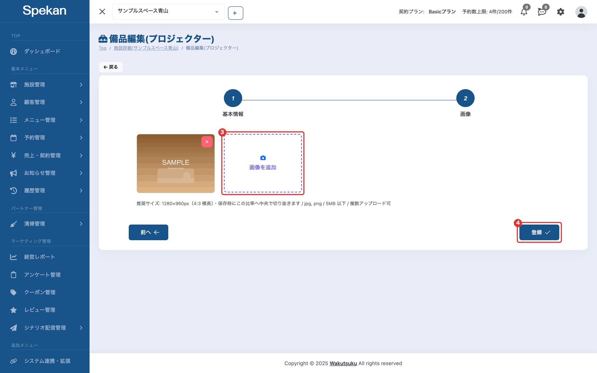
Task: Click the 戻る back button
Action: click(111, 67)
